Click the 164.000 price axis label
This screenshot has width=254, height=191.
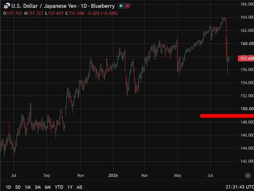[x=247, y=17]
